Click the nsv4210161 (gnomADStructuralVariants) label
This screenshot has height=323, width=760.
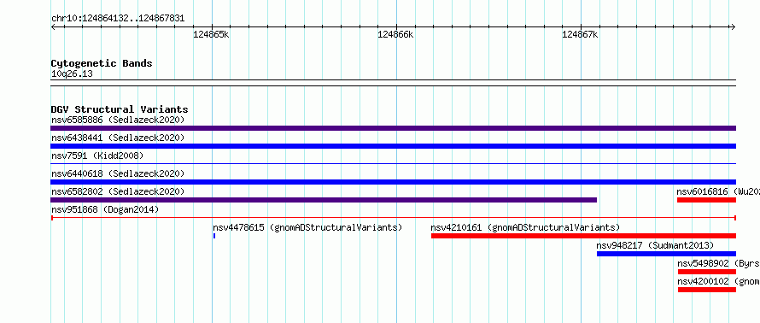[525, 227]
